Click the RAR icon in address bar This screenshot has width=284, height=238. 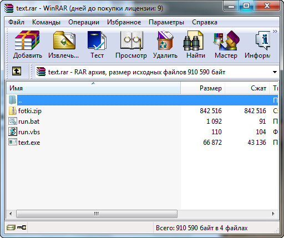[x=41, y=72]
